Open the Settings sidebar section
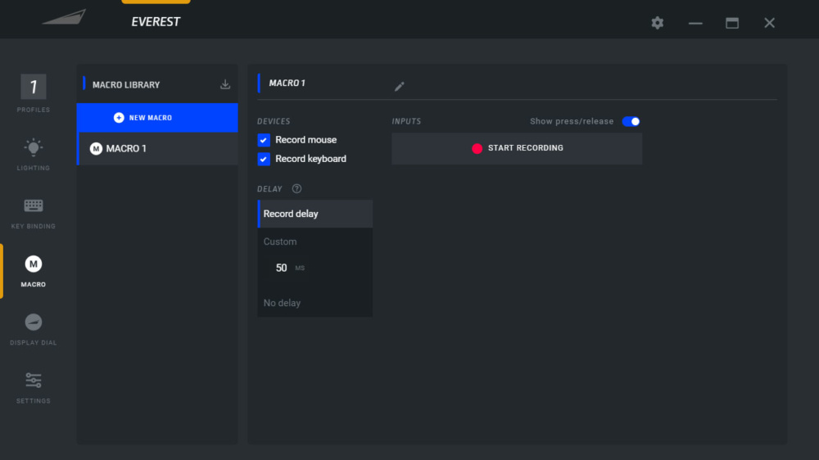 tap(34, 388)
